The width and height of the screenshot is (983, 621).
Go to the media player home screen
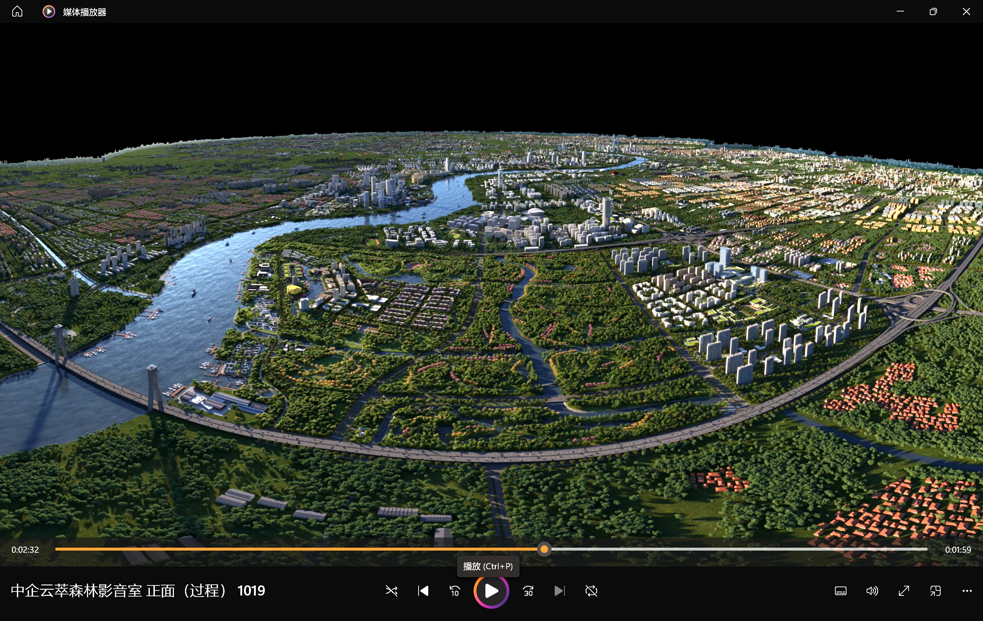tap(17, 11)
